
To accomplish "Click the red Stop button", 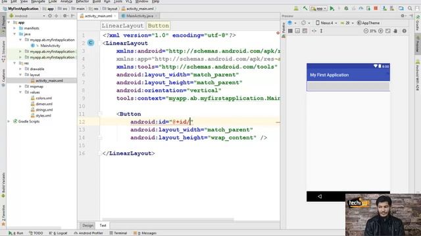I will coord(376,9).
